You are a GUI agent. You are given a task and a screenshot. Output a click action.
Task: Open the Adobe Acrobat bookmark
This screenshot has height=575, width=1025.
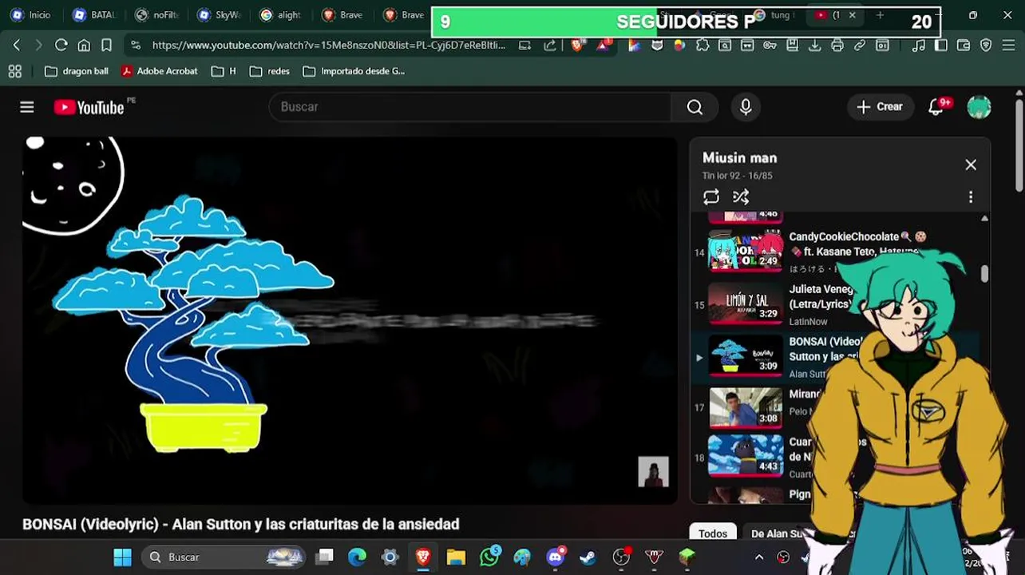pos(159,71)
